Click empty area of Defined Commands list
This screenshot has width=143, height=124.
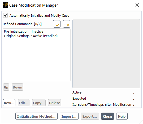tap(37, 59)
